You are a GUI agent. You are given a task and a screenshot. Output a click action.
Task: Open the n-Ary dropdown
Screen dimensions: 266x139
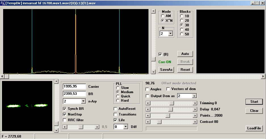[x=83, y=101]
